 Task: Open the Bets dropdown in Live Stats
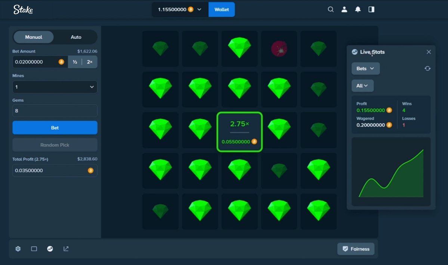coord(365,68)
